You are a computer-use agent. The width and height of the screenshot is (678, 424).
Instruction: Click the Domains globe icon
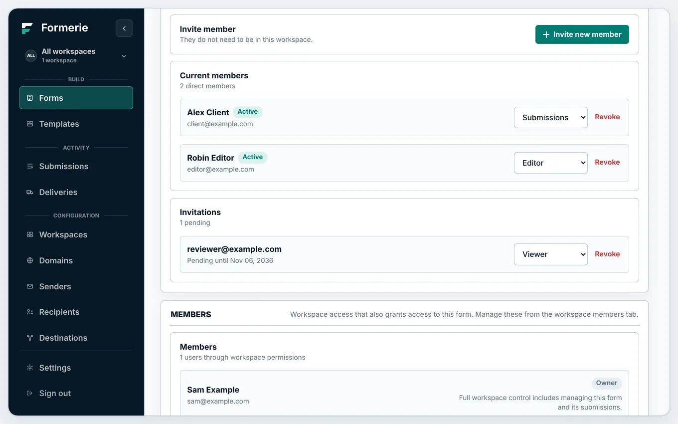pyautogui.click(x=30, y=260)
